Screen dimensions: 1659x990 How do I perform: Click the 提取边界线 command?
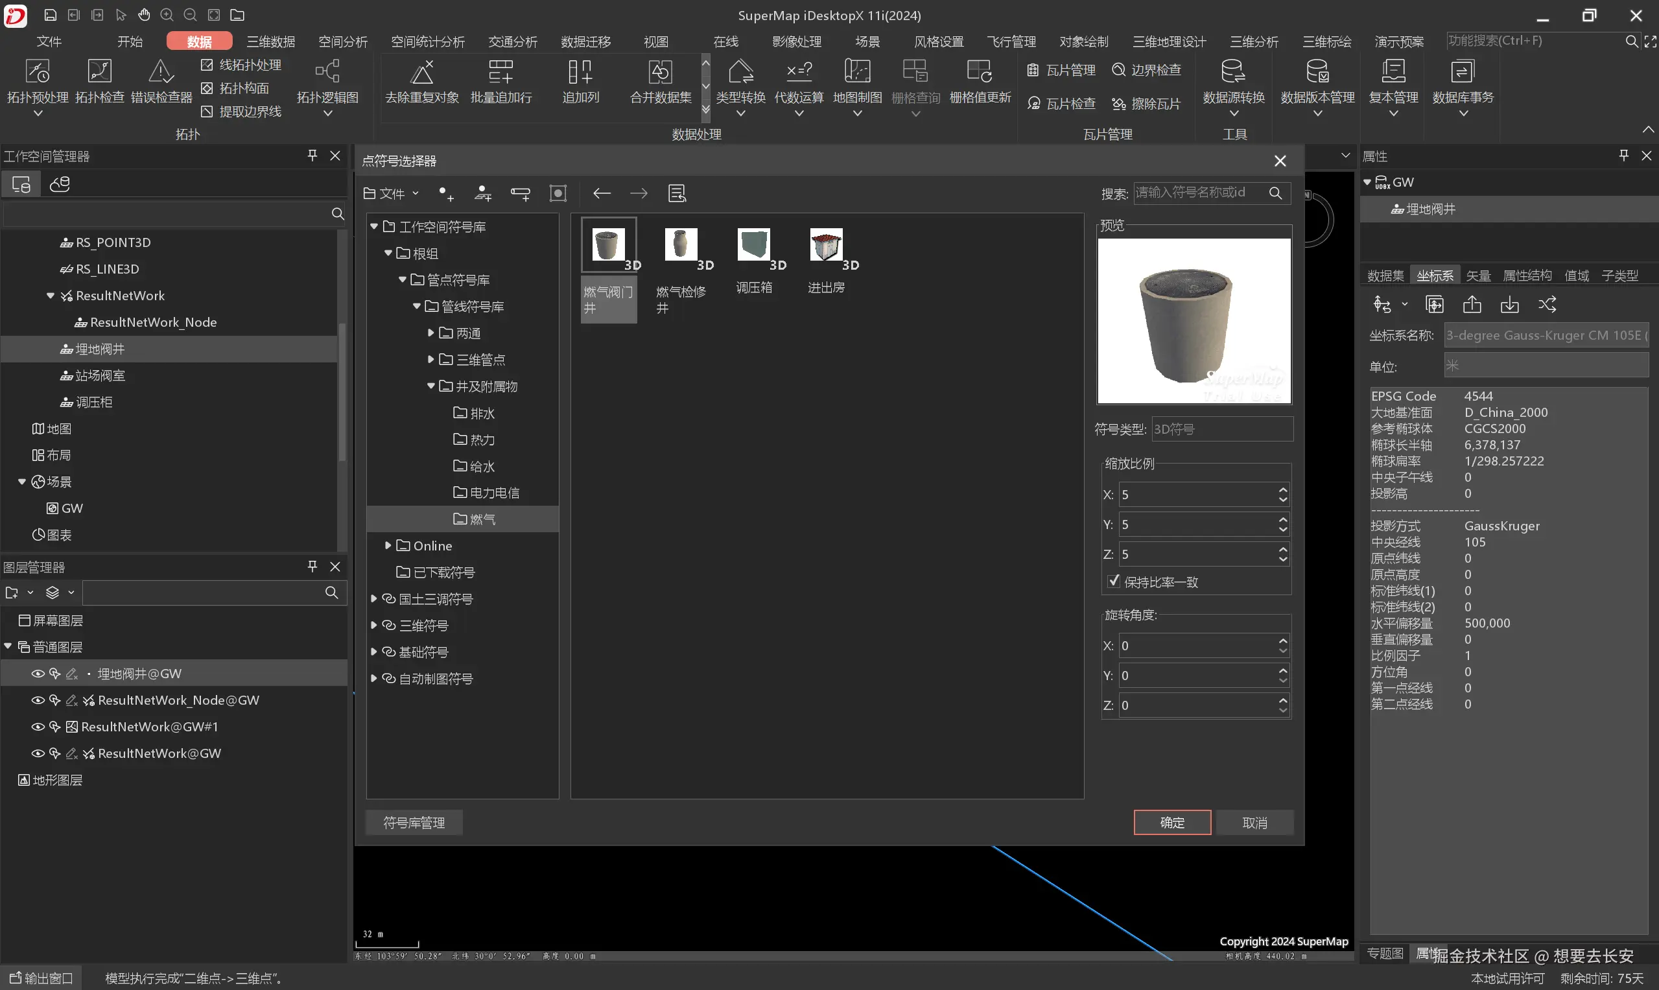241,112
